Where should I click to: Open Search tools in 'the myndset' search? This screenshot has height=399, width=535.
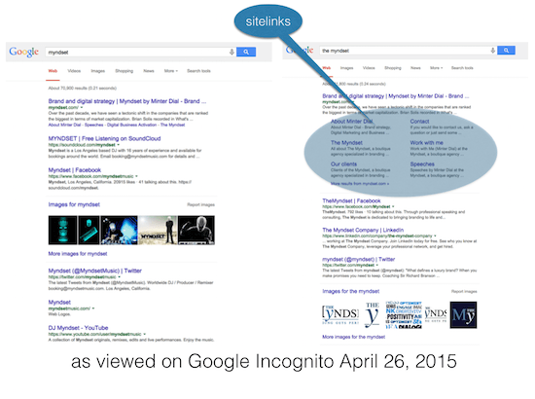pyautogui.click(x=462, y=68)
